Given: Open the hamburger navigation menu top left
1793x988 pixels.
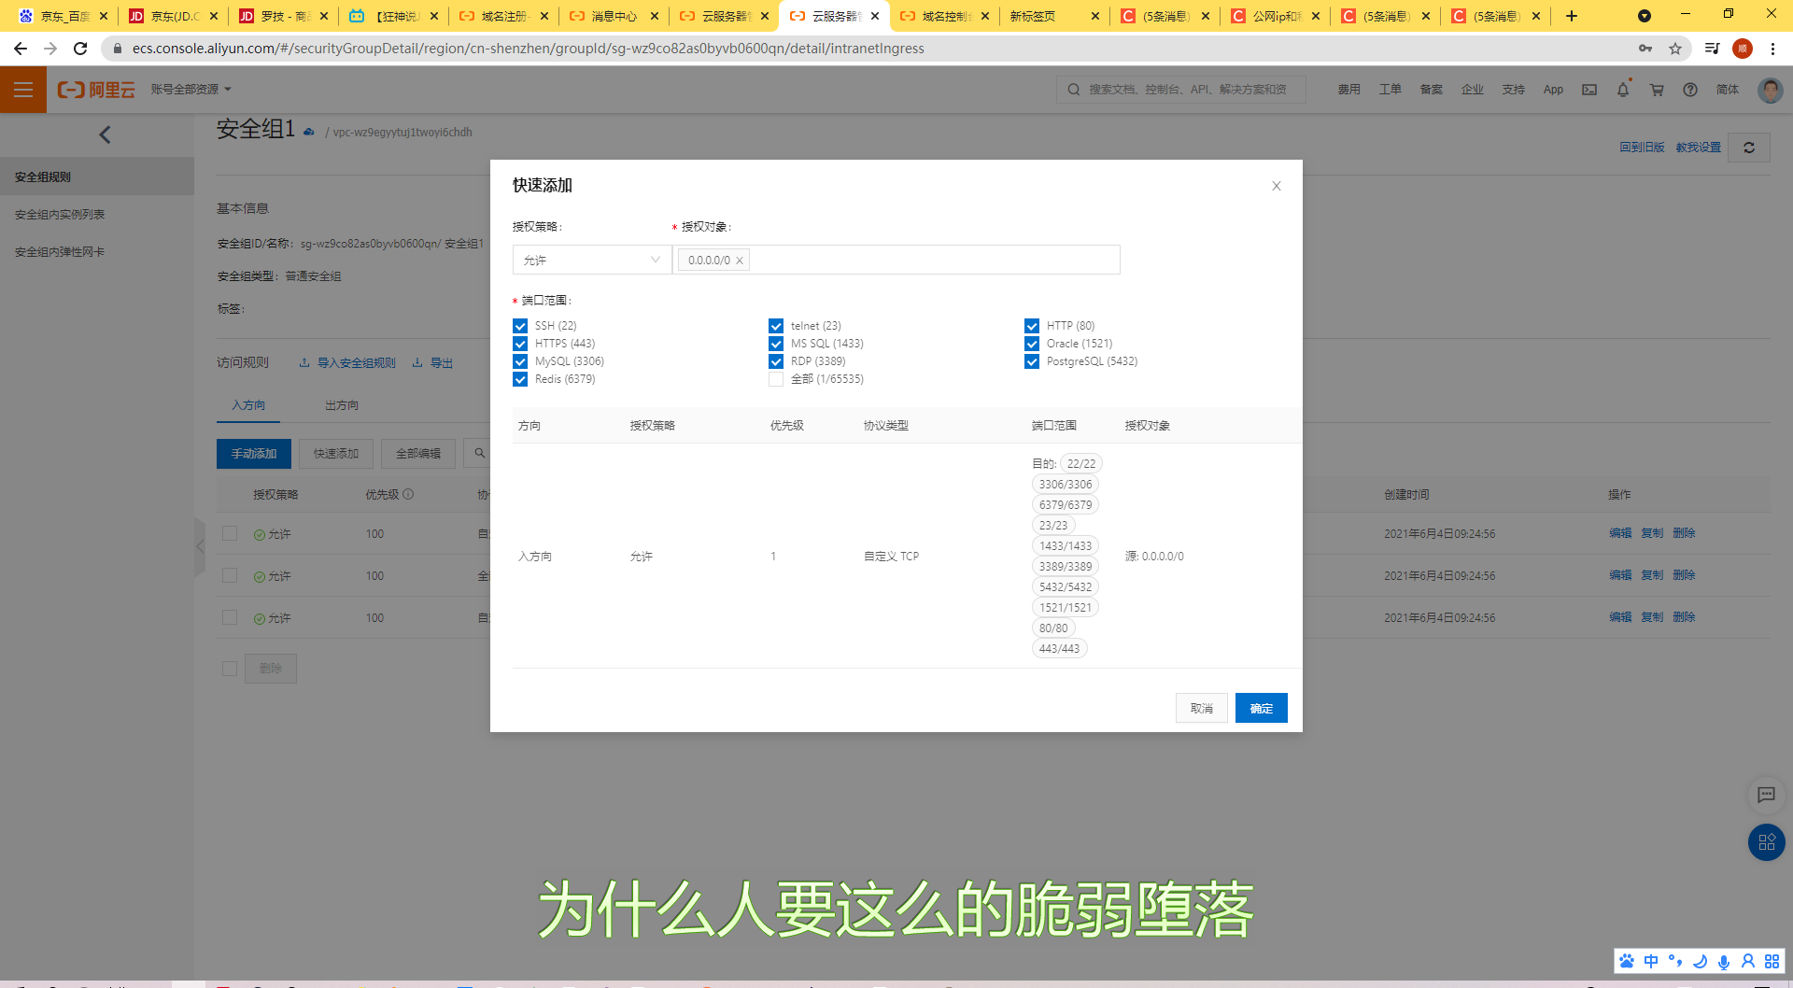Looking at the screenshot, I should coord(23,90).
